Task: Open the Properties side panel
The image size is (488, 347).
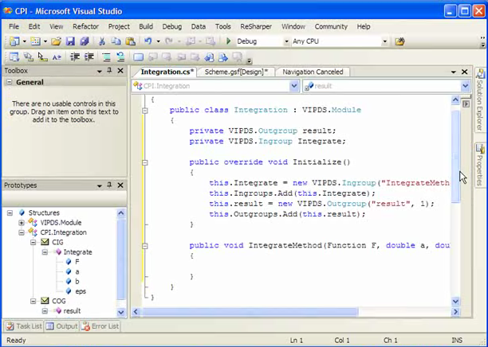Action: pos(480,165)
